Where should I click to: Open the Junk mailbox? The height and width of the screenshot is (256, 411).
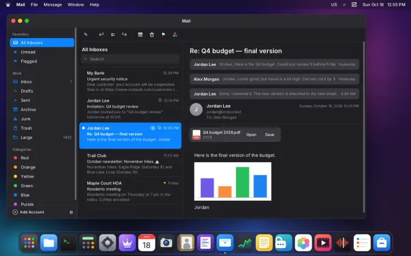[x=42, y=119]
